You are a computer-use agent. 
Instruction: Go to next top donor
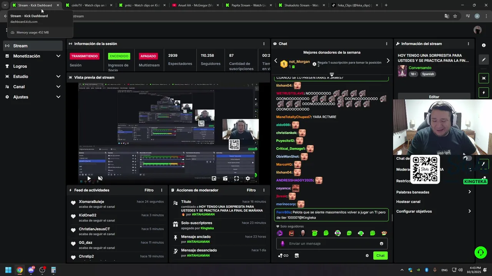click(x=388, y=61)
